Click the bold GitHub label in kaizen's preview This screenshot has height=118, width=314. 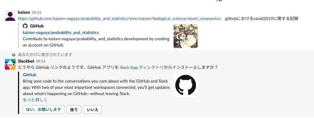tap(37, 26)
